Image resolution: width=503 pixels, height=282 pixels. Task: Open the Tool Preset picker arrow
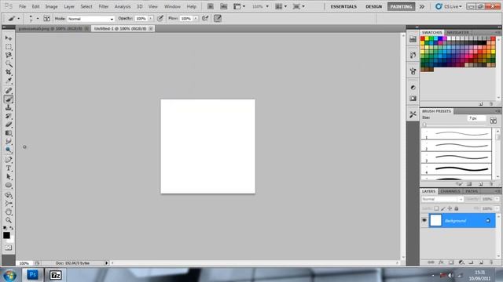(x=18, y=19)
